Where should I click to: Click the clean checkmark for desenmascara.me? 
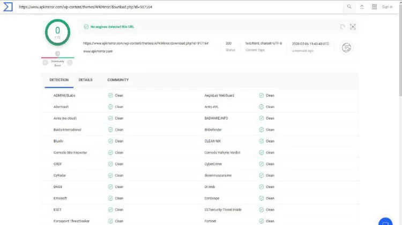pyautogui.click(x=261, y=175)
